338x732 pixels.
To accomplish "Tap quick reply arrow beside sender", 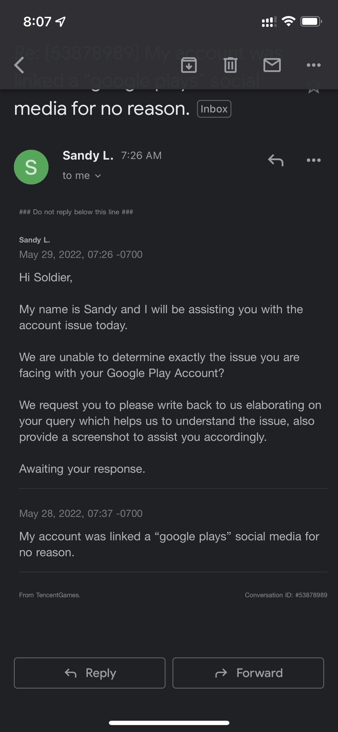I will [x=275, y=160].
